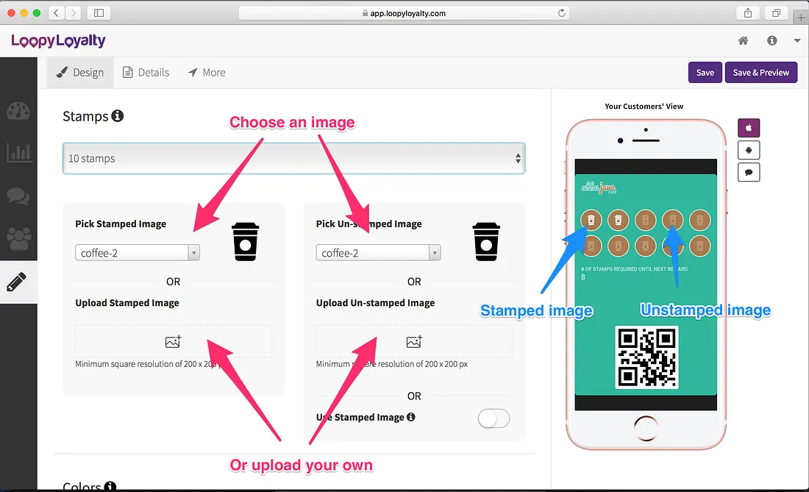Open the bar chart analytics sidebar icon
Viewport: 809px width, 492px height.
(18, 153)
